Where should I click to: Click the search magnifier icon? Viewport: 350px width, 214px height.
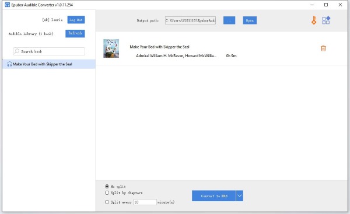pos(17,51)
